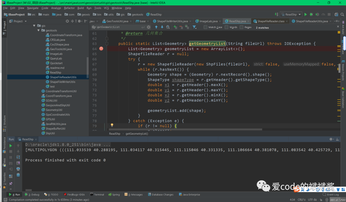Toggle soft-wrap in the Run console

coord(18,157)
